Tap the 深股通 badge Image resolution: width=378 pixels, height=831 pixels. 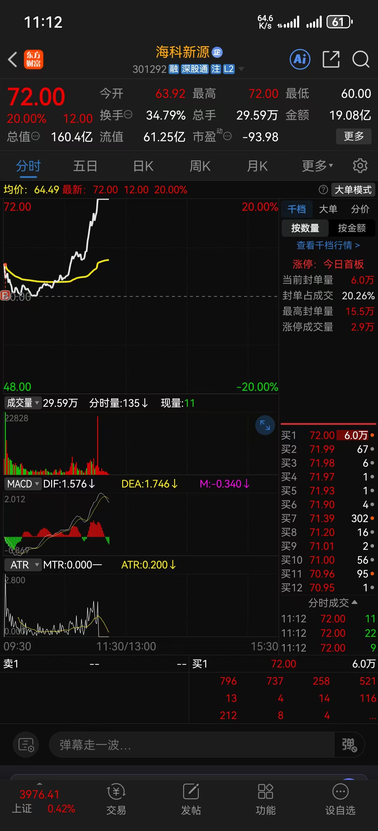coord(194,69)
